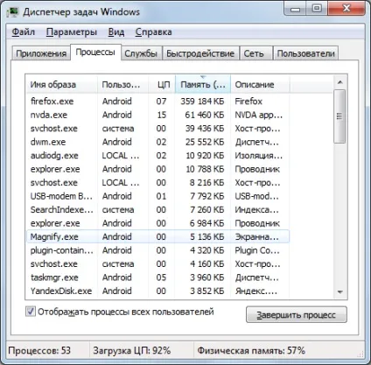The width and height of the screenshot is (371, 365).
Task: Select the SearchIndexe... process row
Action: [157, 210]
